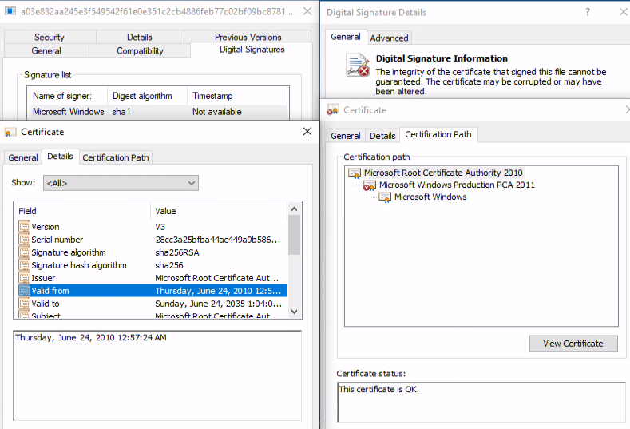Viewport: 630px width, 429px height.
Task: Select the Microsoft Windows signer row
Action: tap(159, 112)
